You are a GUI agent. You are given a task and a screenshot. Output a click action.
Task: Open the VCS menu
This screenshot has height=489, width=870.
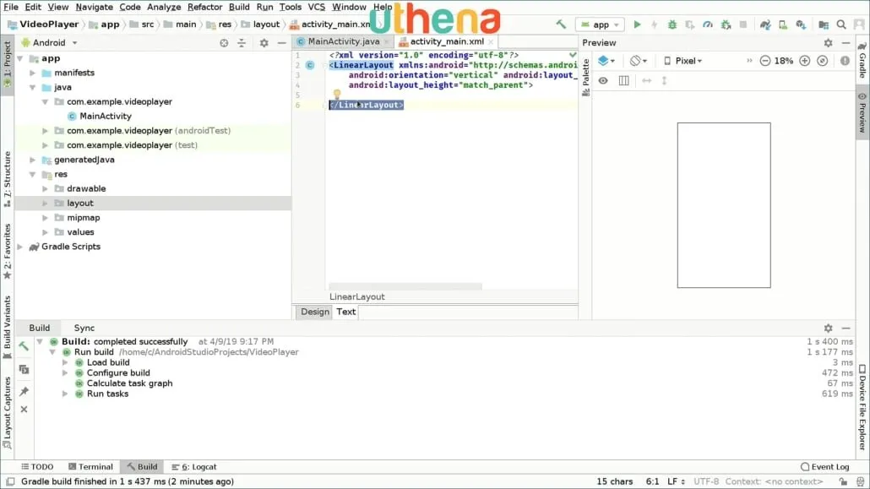[316, 8]
